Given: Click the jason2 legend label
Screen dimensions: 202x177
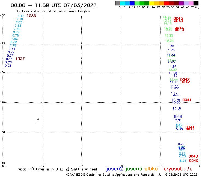Looking at the screenshot, I should point(115,169).
